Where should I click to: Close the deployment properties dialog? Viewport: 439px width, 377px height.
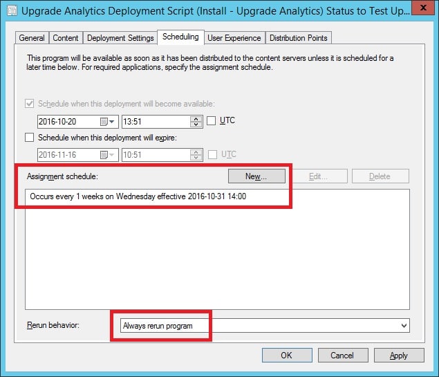coord(423,8)
